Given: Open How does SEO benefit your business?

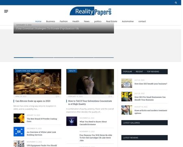Looking at the screenshot, I should pyautogui.click(x=151, y=84).
